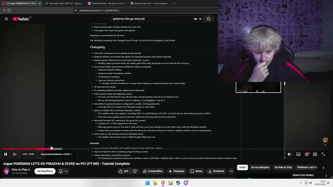Enter fullscreen mode
The image size is (333, 187).
click(x=323, y=154)
